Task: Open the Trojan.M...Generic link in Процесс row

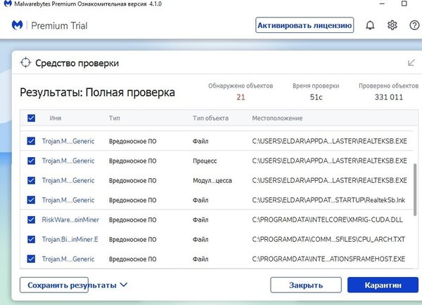Action: (x=68, y=161)
